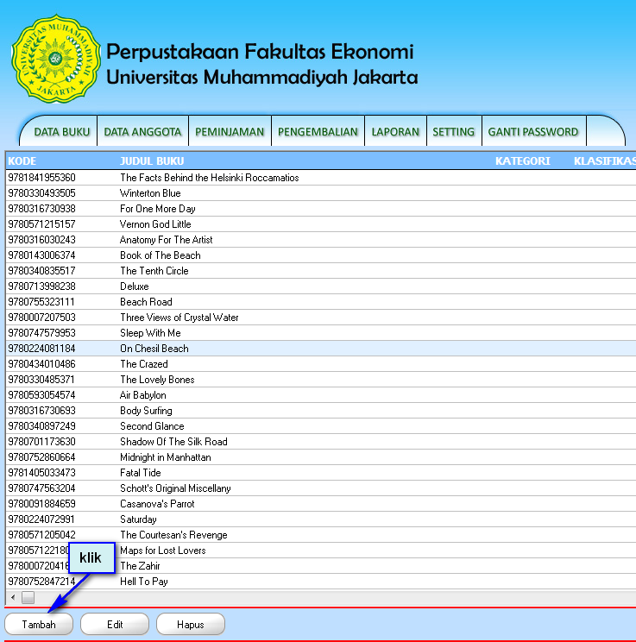Click book code 9780316730693

[41, 411]
